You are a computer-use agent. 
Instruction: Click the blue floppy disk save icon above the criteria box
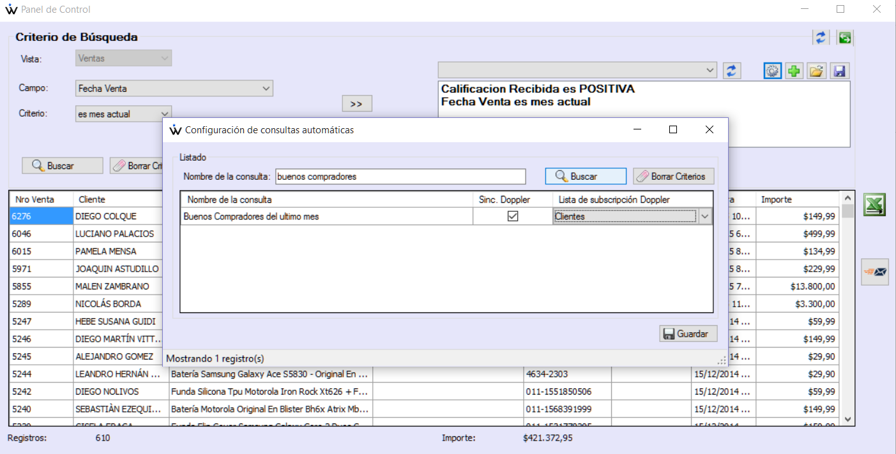pyautogui.click(x=839, y=71)
